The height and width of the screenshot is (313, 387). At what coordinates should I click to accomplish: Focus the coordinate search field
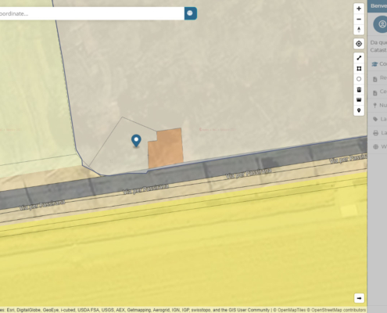click(91, 13)
